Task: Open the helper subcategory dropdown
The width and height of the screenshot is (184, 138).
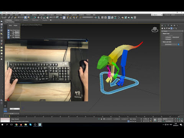Action: (172, 31)
